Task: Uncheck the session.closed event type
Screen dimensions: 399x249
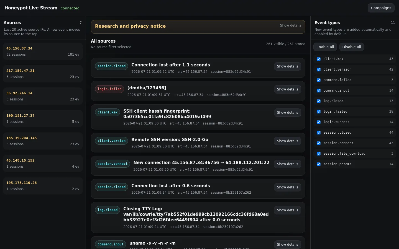Action: [319, 133]
